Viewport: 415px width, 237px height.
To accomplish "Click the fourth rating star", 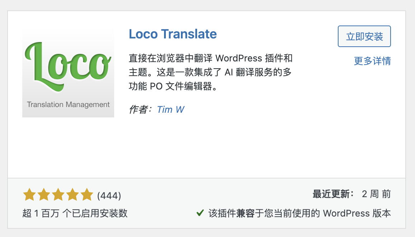I will point(72,195).
